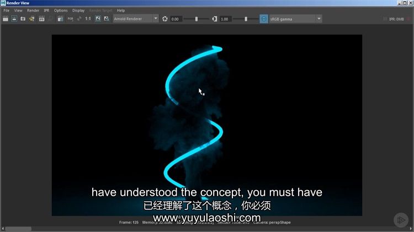Expand the sRGB gamma view transform dropdown
The image size is (414, 232).
(x=295, y=19)
